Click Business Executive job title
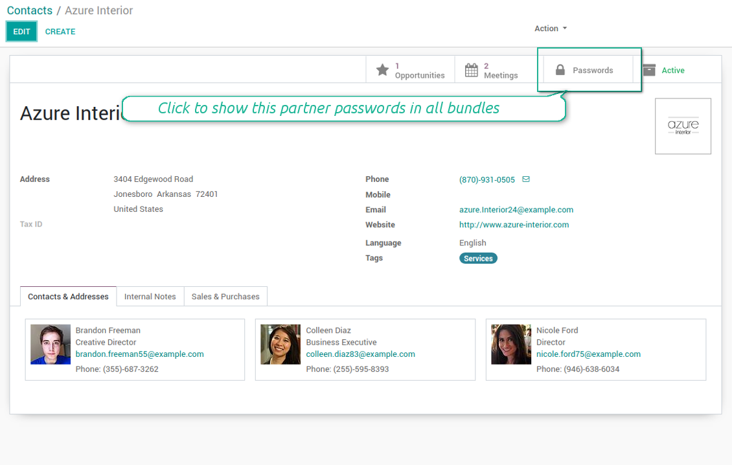The width and height of the screenshot is (732, 465). coord(341,342)
